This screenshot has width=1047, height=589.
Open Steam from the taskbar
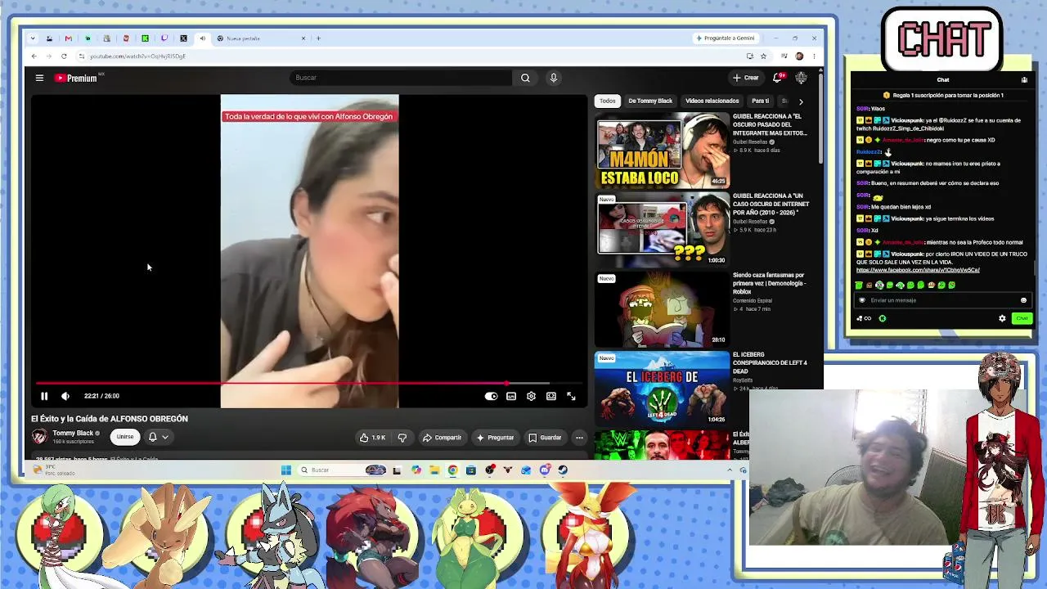(563, 470)
